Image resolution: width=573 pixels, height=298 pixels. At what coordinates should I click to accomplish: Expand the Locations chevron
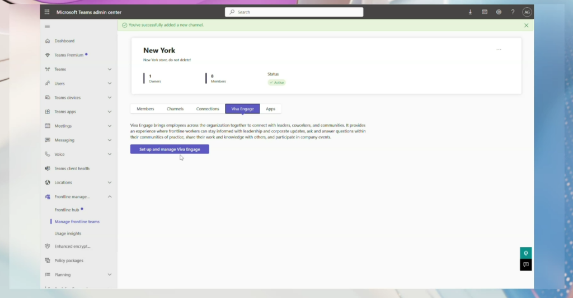110,182
